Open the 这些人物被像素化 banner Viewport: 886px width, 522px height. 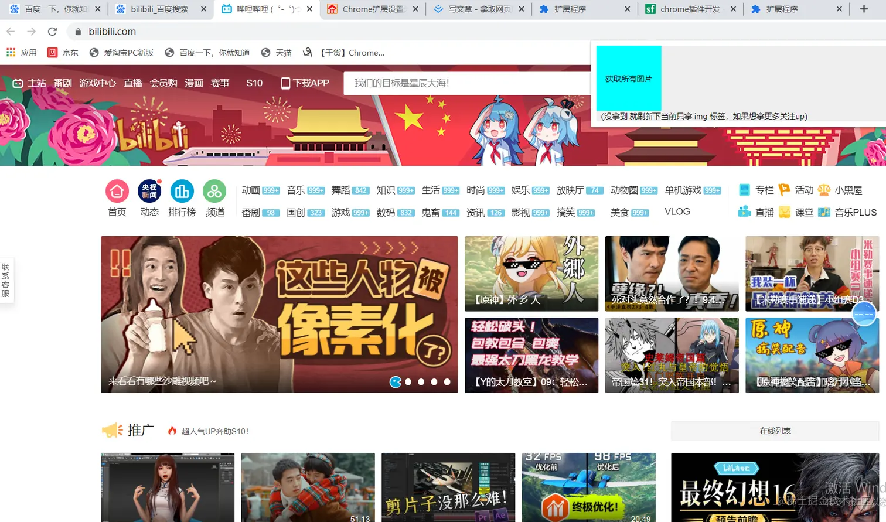280,315
